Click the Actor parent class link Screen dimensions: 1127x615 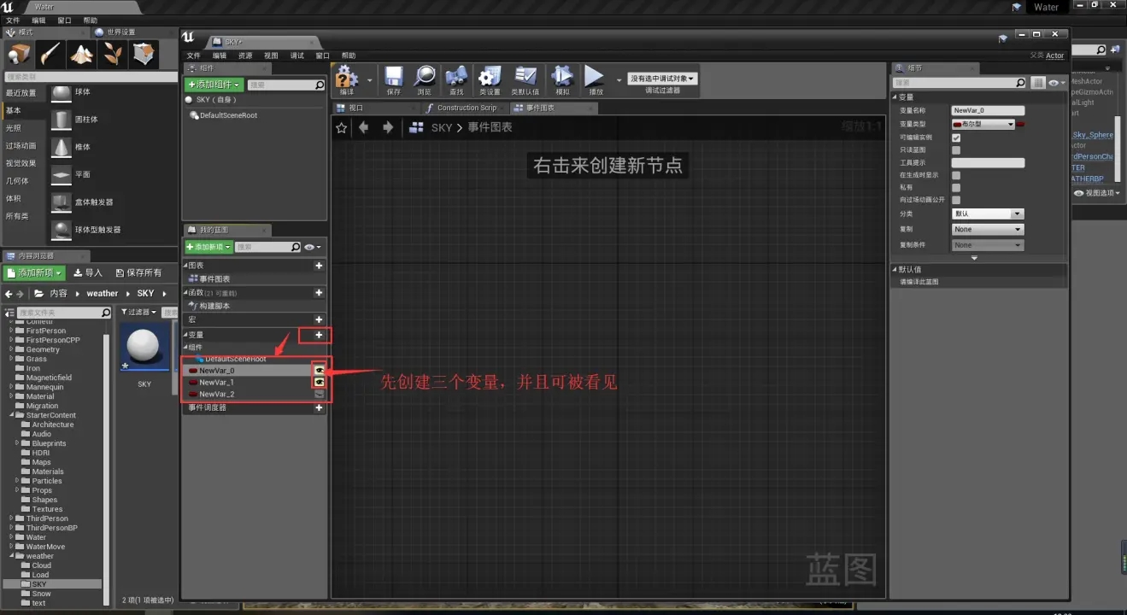click(x=1055, y=56)
